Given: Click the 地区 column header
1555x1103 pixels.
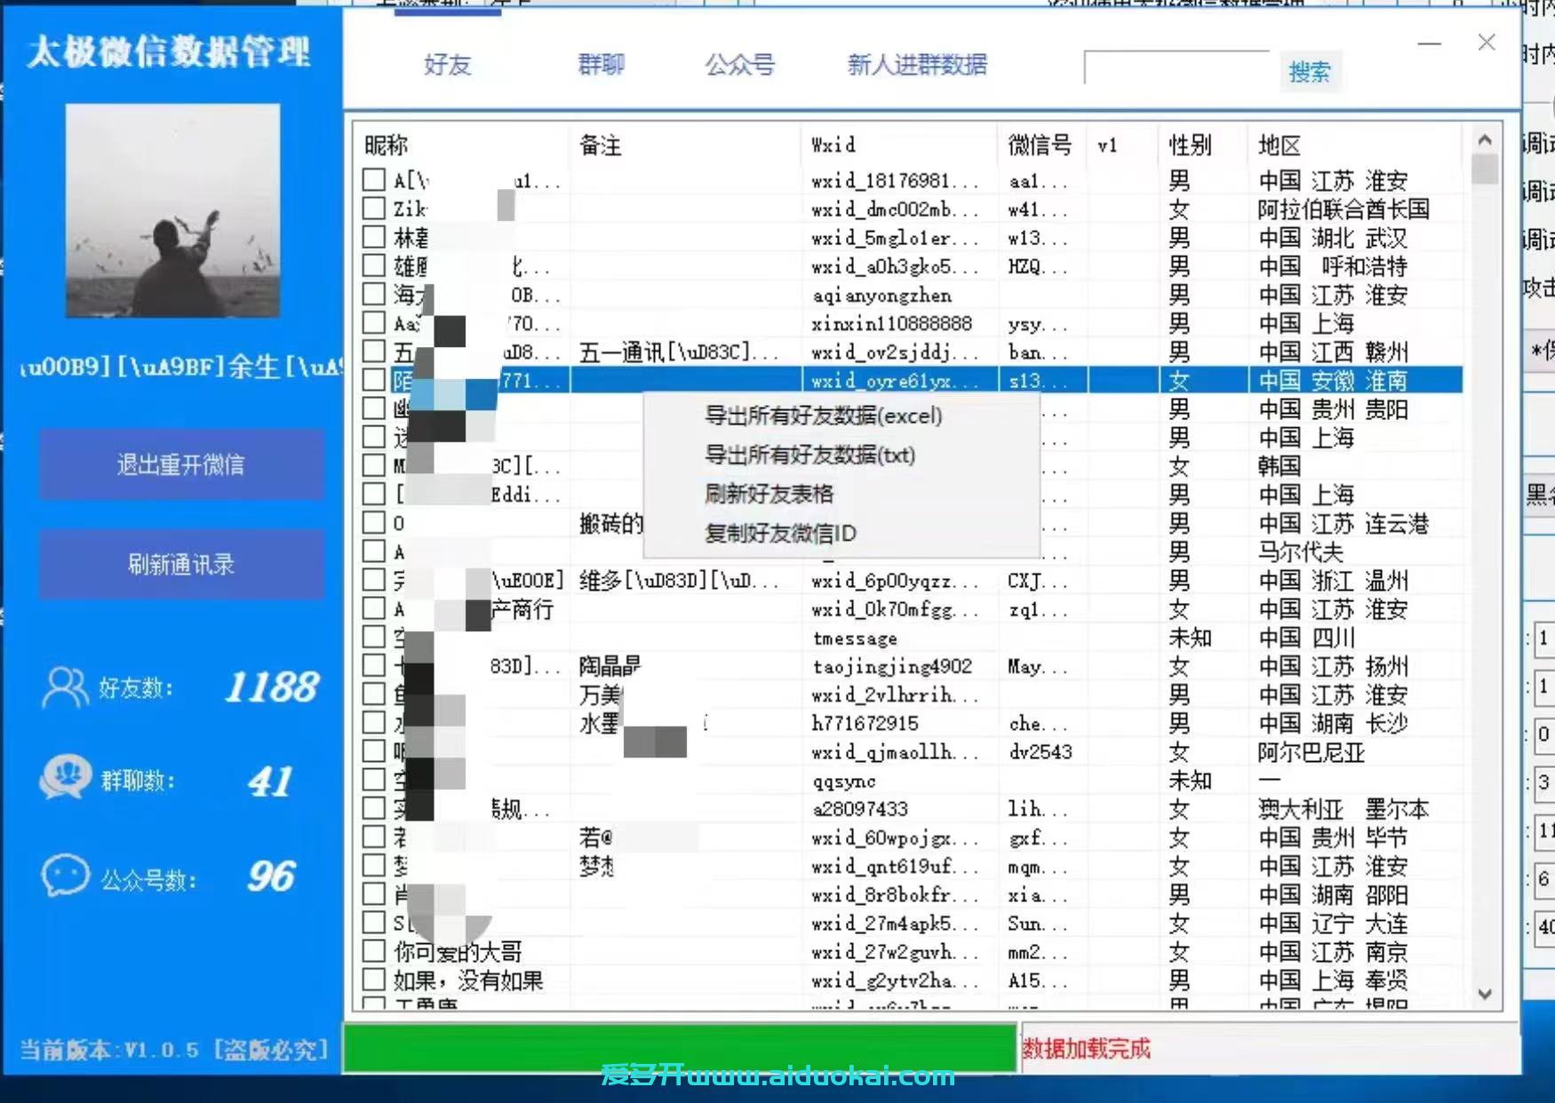Looking at the screenshot, I should click(1280, 145).
